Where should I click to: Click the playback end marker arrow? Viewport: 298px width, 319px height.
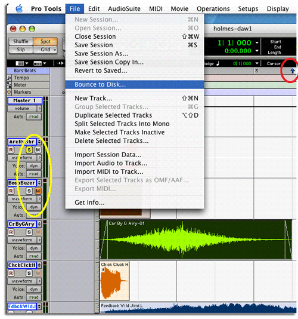[x=292, y=71]
